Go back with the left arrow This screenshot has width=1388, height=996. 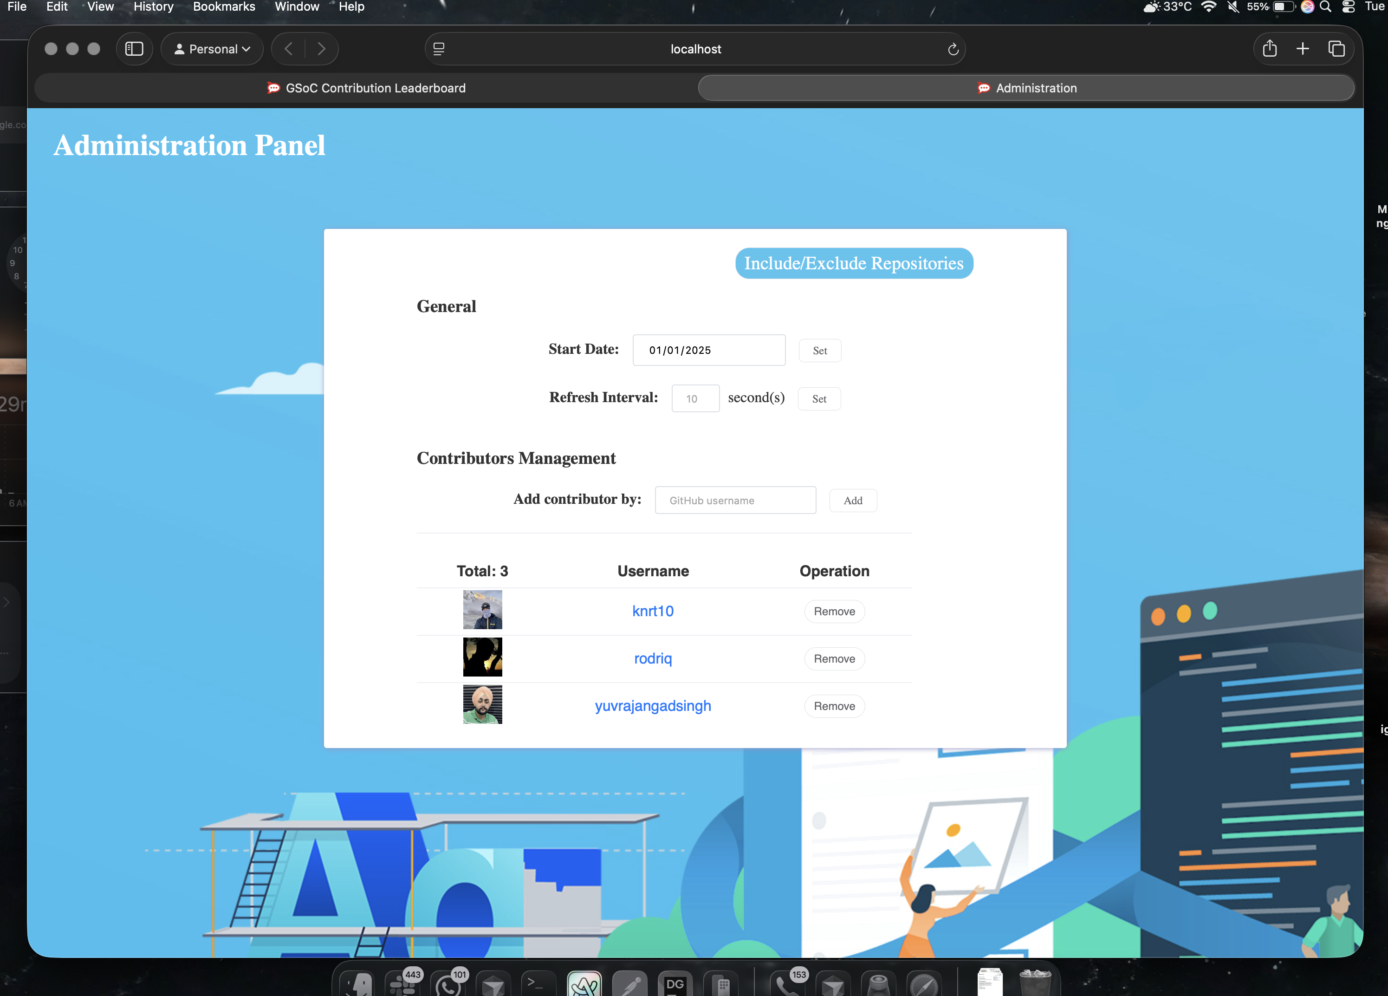pos(289,49)
